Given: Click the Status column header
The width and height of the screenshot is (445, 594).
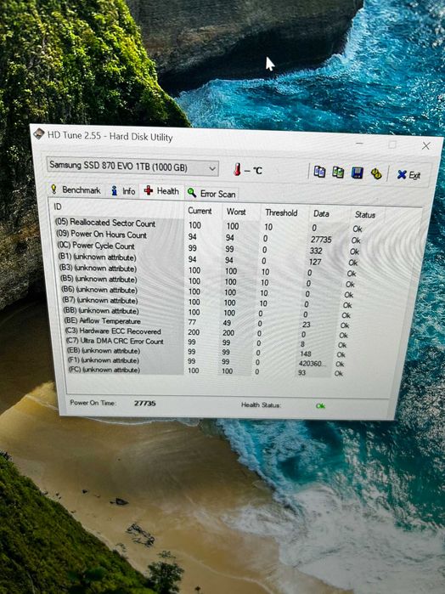Looking at the screenshot, I should (x=364, y=215).
